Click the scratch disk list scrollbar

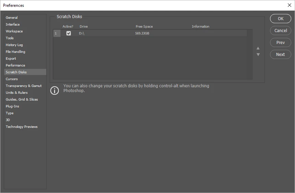coord(249,54)
